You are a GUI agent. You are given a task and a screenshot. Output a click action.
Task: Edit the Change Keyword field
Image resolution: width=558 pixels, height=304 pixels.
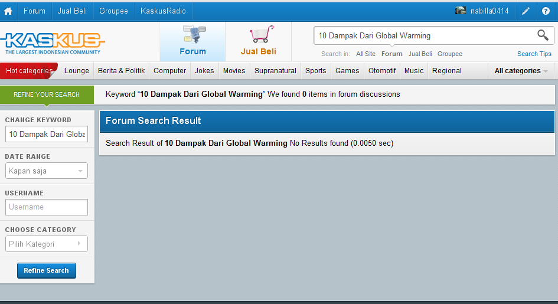pos(47,134)
